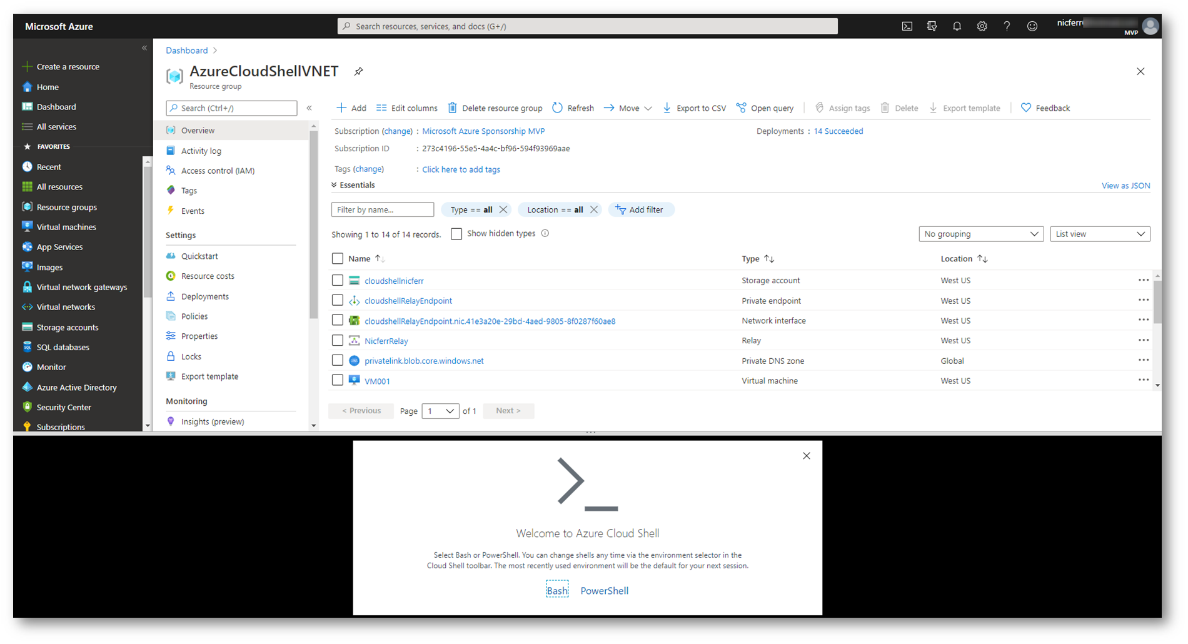Check the Show hidden types box
The width and height of the screenshot is (1188, 644).
[x=456, y=234]
